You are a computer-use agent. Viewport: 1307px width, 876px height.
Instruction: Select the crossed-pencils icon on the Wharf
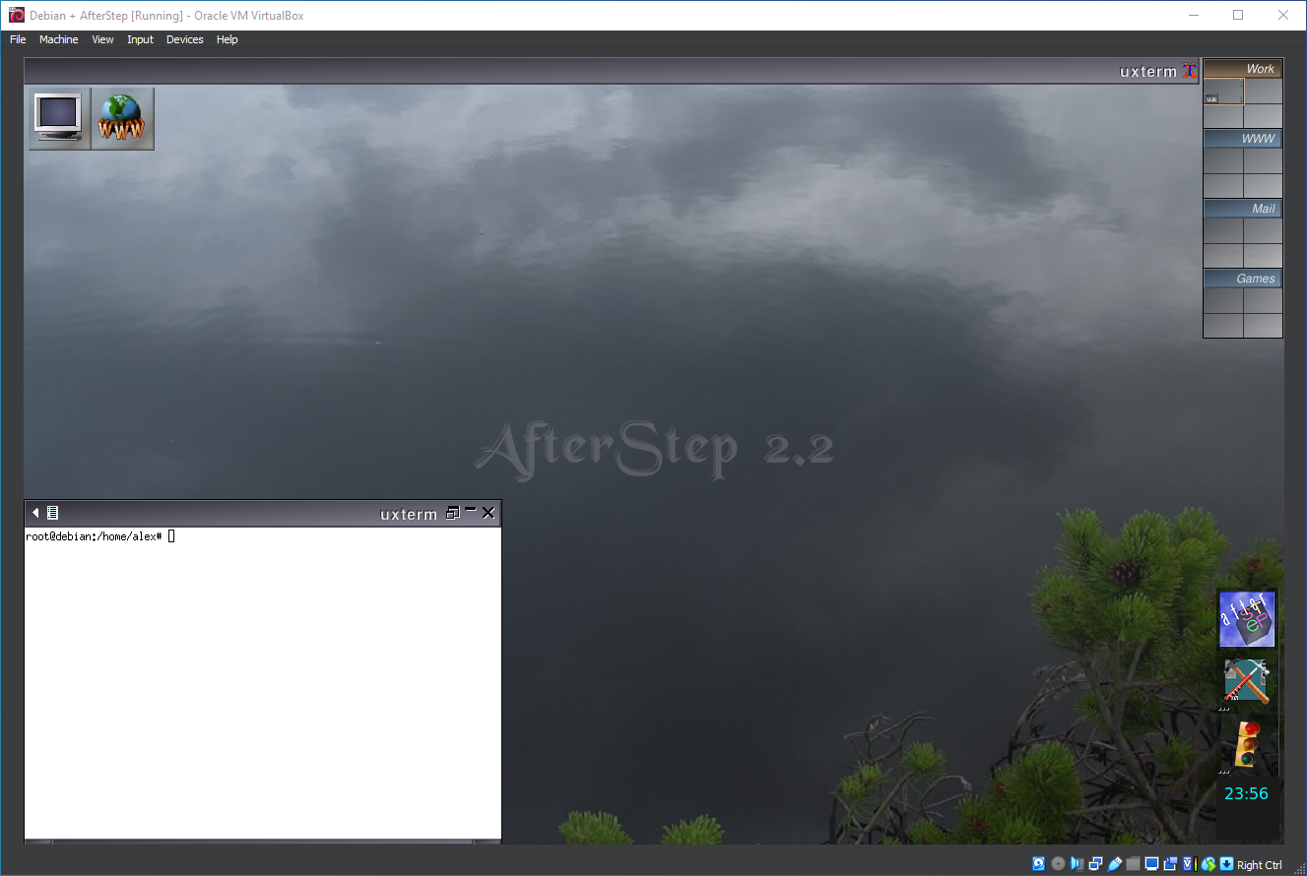[1245, 679]
